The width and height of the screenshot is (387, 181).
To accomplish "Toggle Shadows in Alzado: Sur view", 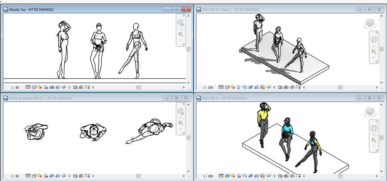I will (46, 87).
